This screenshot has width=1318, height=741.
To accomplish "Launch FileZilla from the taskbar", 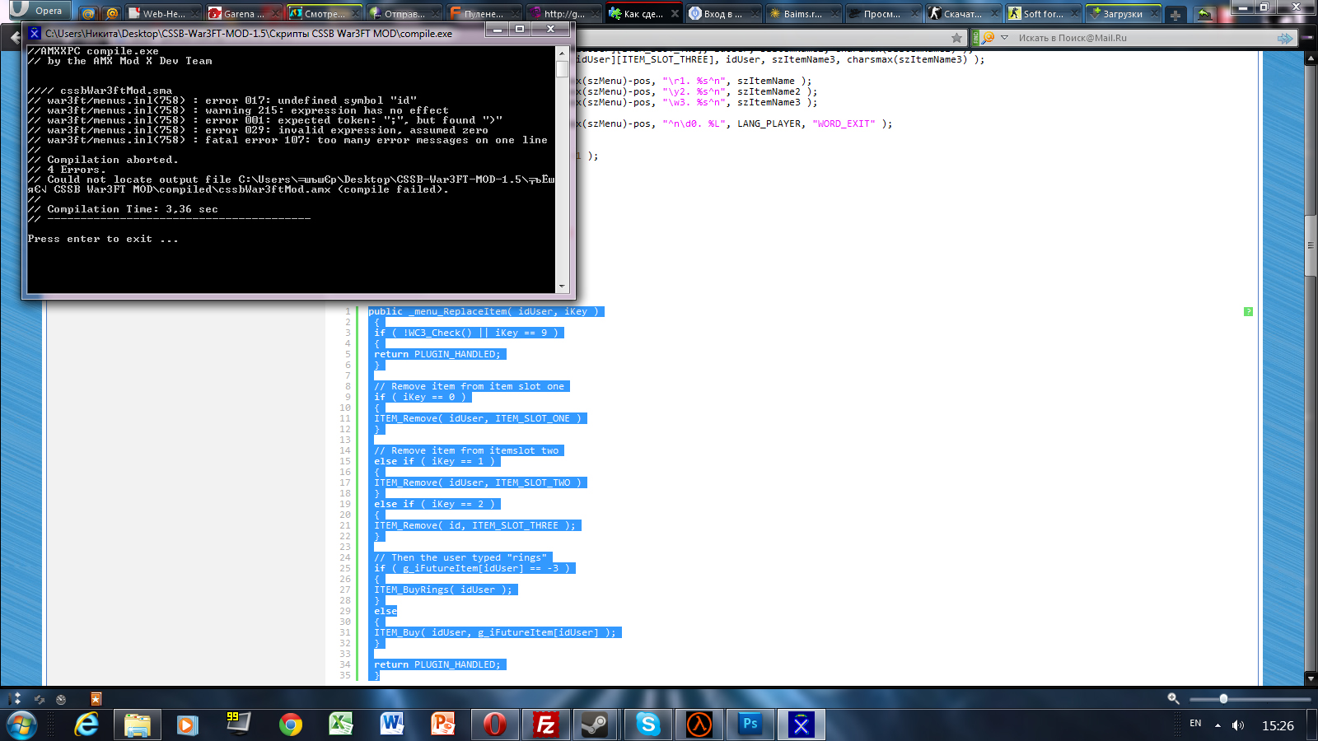I will click(x=545, y=725).
